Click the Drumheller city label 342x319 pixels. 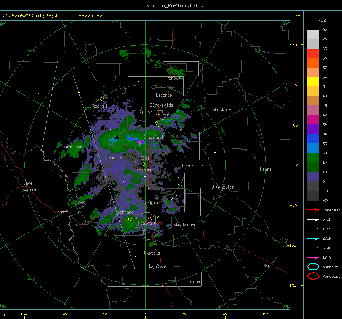click(223, 187)
